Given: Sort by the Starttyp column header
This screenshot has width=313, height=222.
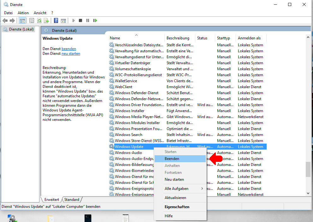Looking at the screenshot, I should (x=226, y=38).
